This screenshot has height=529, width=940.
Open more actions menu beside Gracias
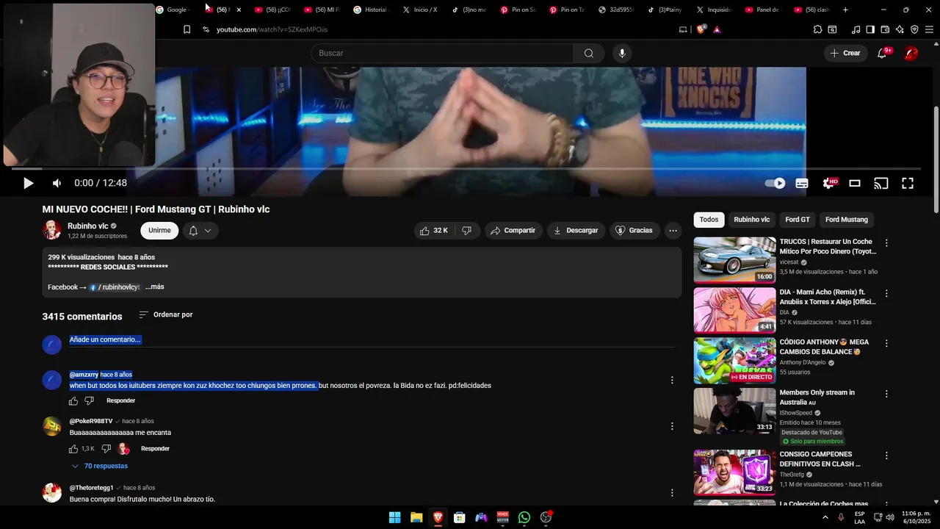click(x=673, y=231)
